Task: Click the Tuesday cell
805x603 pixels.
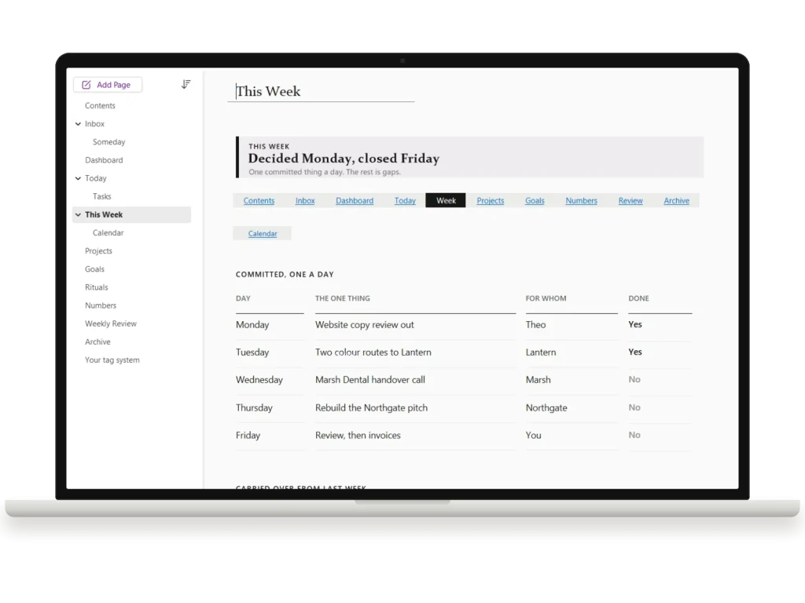Action: (252, 353)
